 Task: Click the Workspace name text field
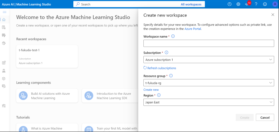(x=209, y=43)
